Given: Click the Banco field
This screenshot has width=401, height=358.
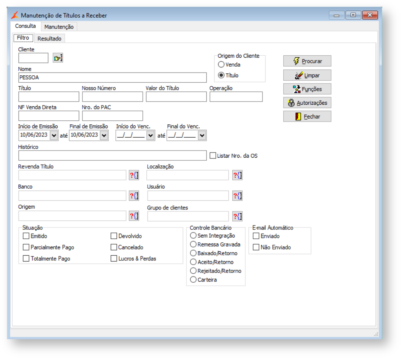Looking at the screenshot, I should (x=72, y=196).
